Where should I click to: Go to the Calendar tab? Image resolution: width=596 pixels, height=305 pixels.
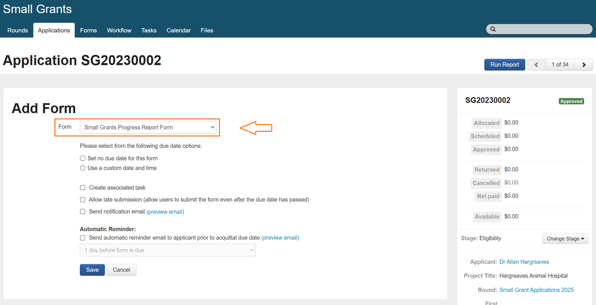coord(178,31)
